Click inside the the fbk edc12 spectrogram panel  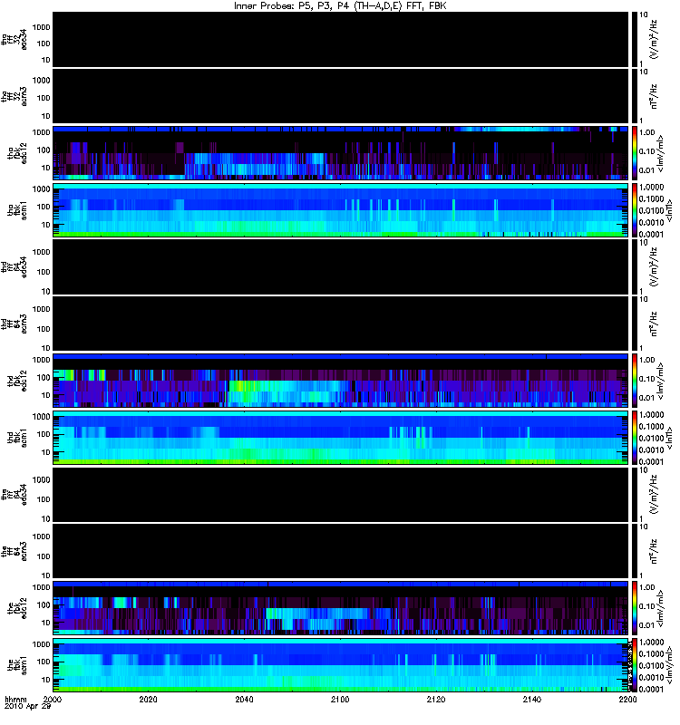(x=340, y=607)
